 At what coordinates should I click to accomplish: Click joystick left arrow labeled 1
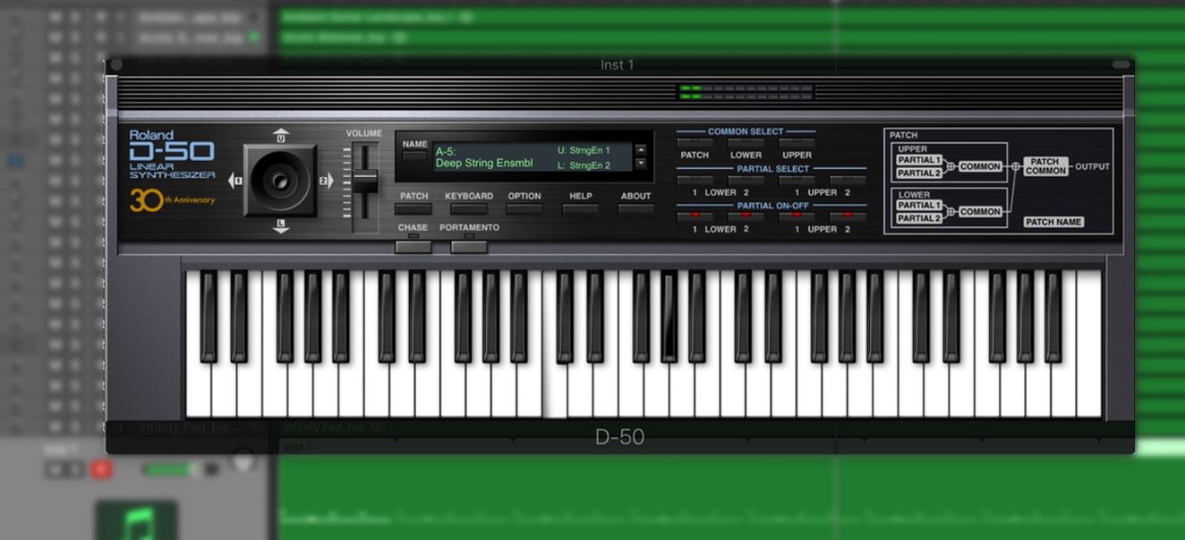(235, 181)
